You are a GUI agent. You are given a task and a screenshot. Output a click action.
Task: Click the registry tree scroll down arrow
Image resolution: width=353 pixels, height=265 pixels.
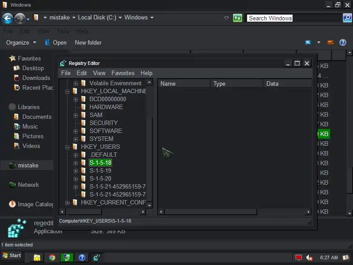tap(149, 205)
